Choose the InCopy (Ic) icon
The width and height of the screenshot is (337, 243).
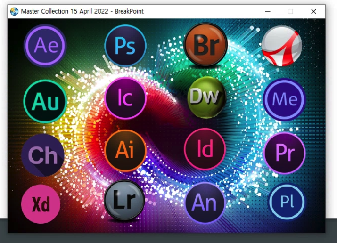click(x=125, y=98)
